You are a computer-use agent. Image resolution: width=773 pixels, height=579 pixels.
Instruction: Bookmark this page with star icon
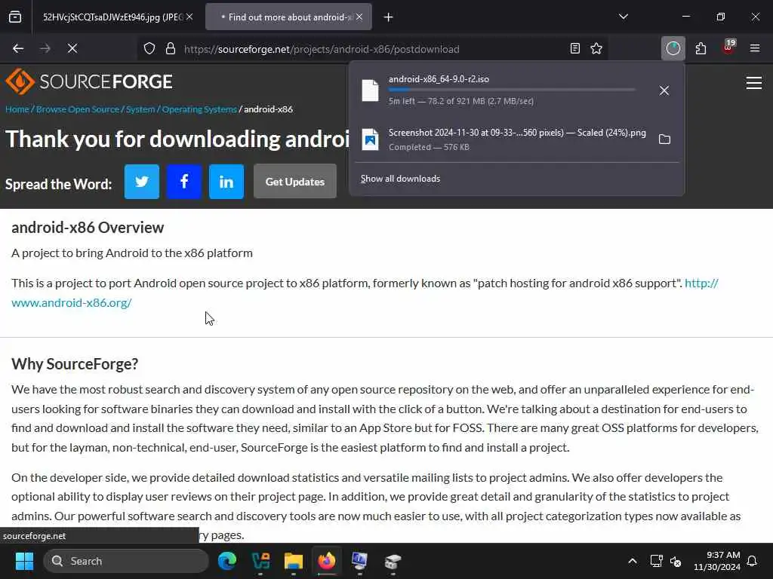(596, 49)
